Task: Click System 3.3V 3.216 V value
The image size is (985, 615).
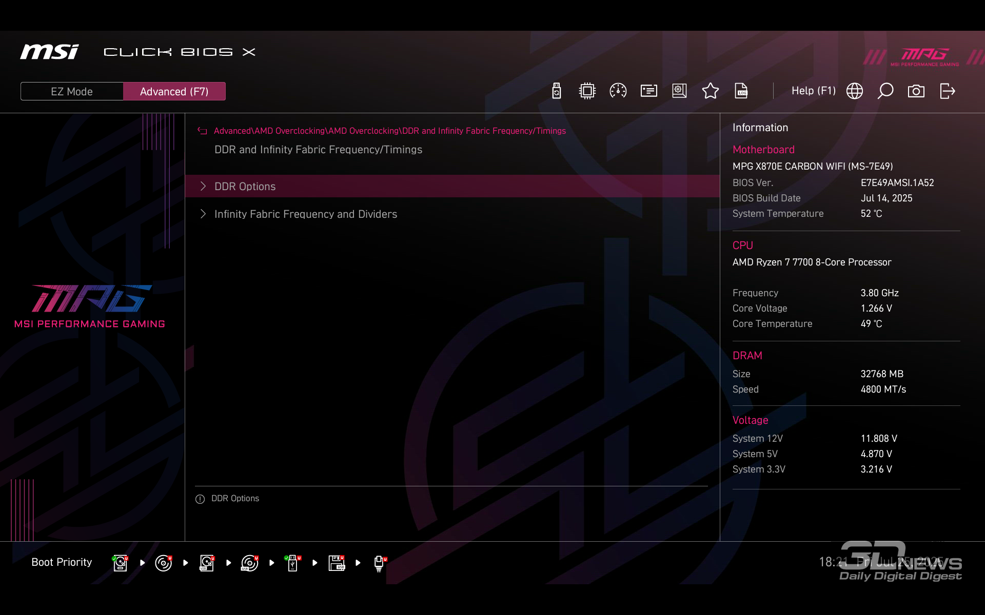Action: coord(876,469)
